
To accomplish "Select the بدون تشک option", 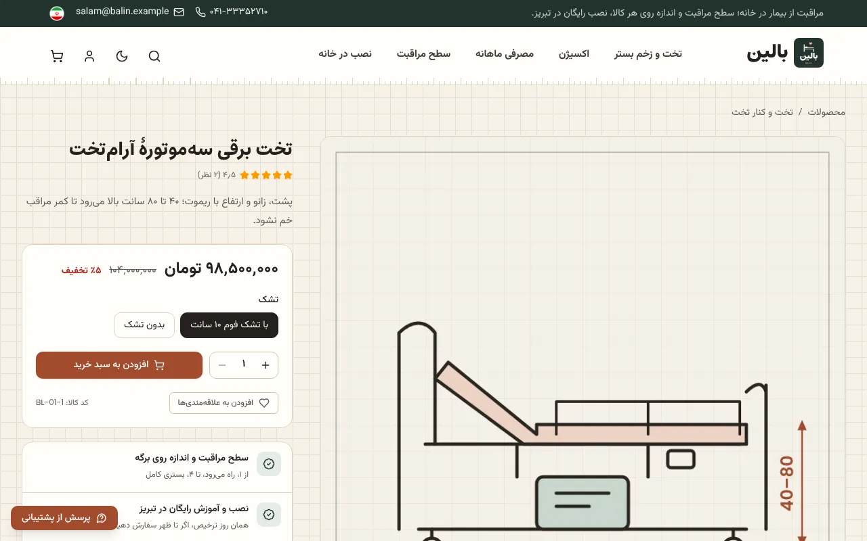I will coord(144,325).
